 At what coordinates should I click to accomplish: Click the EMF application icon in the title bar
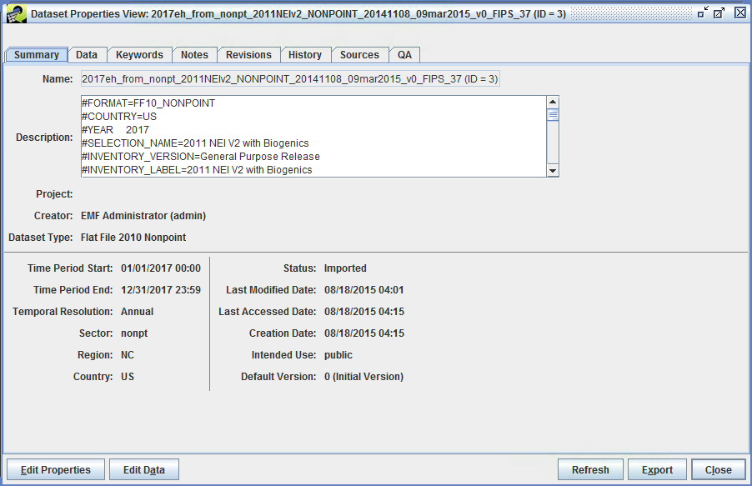[x=15, y=13]
